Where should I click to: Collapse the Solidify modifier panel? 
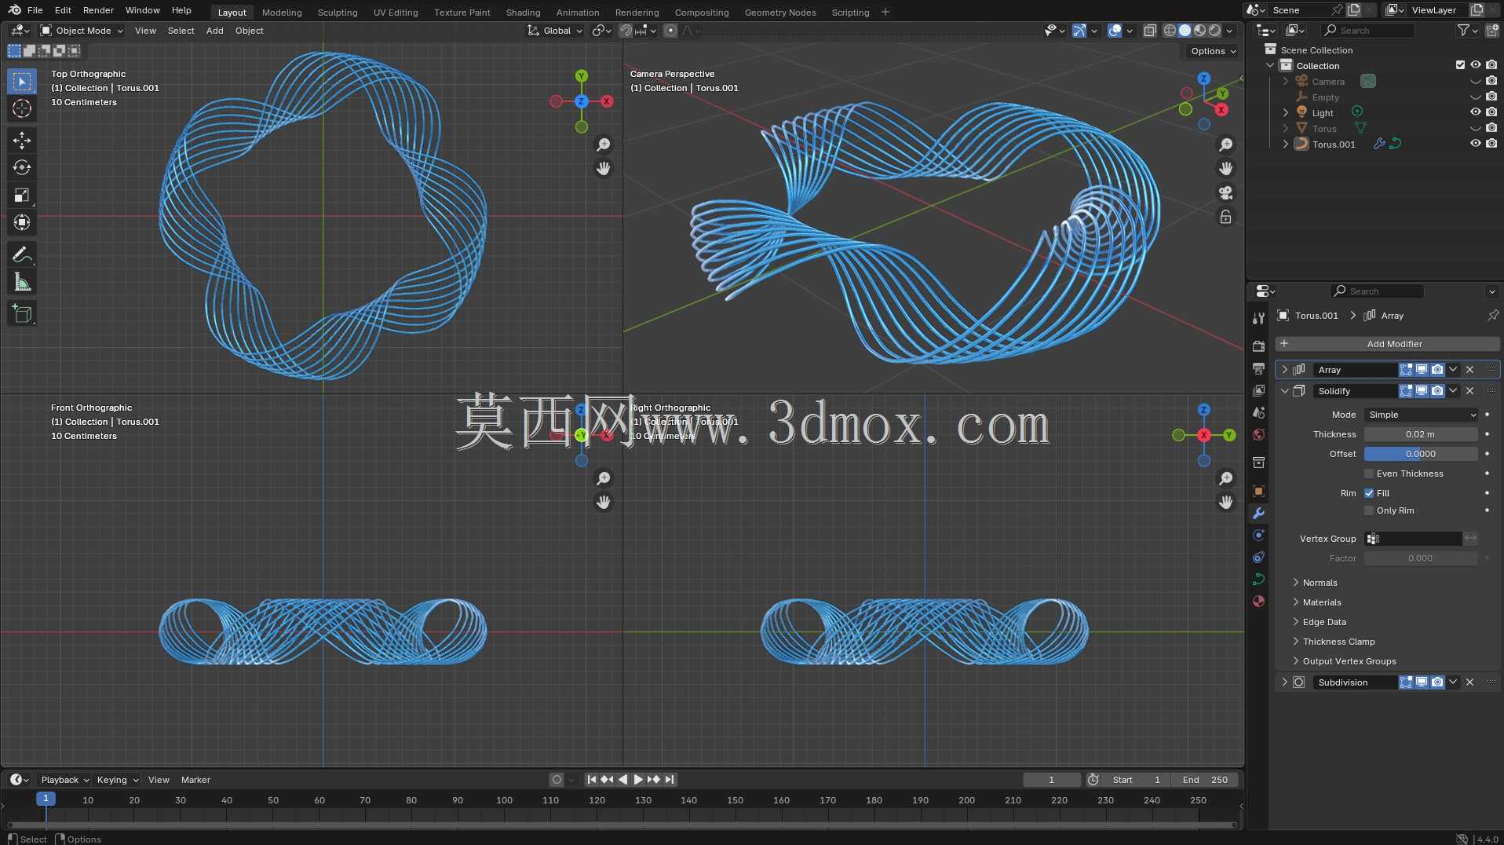point(1285,391)
